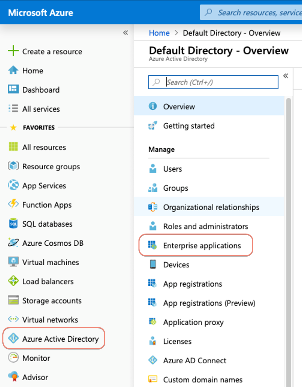Viewport: 302px width, 387px height.
Task: Click the Advisor ribbon icon
Action: (x=13, y=377)
